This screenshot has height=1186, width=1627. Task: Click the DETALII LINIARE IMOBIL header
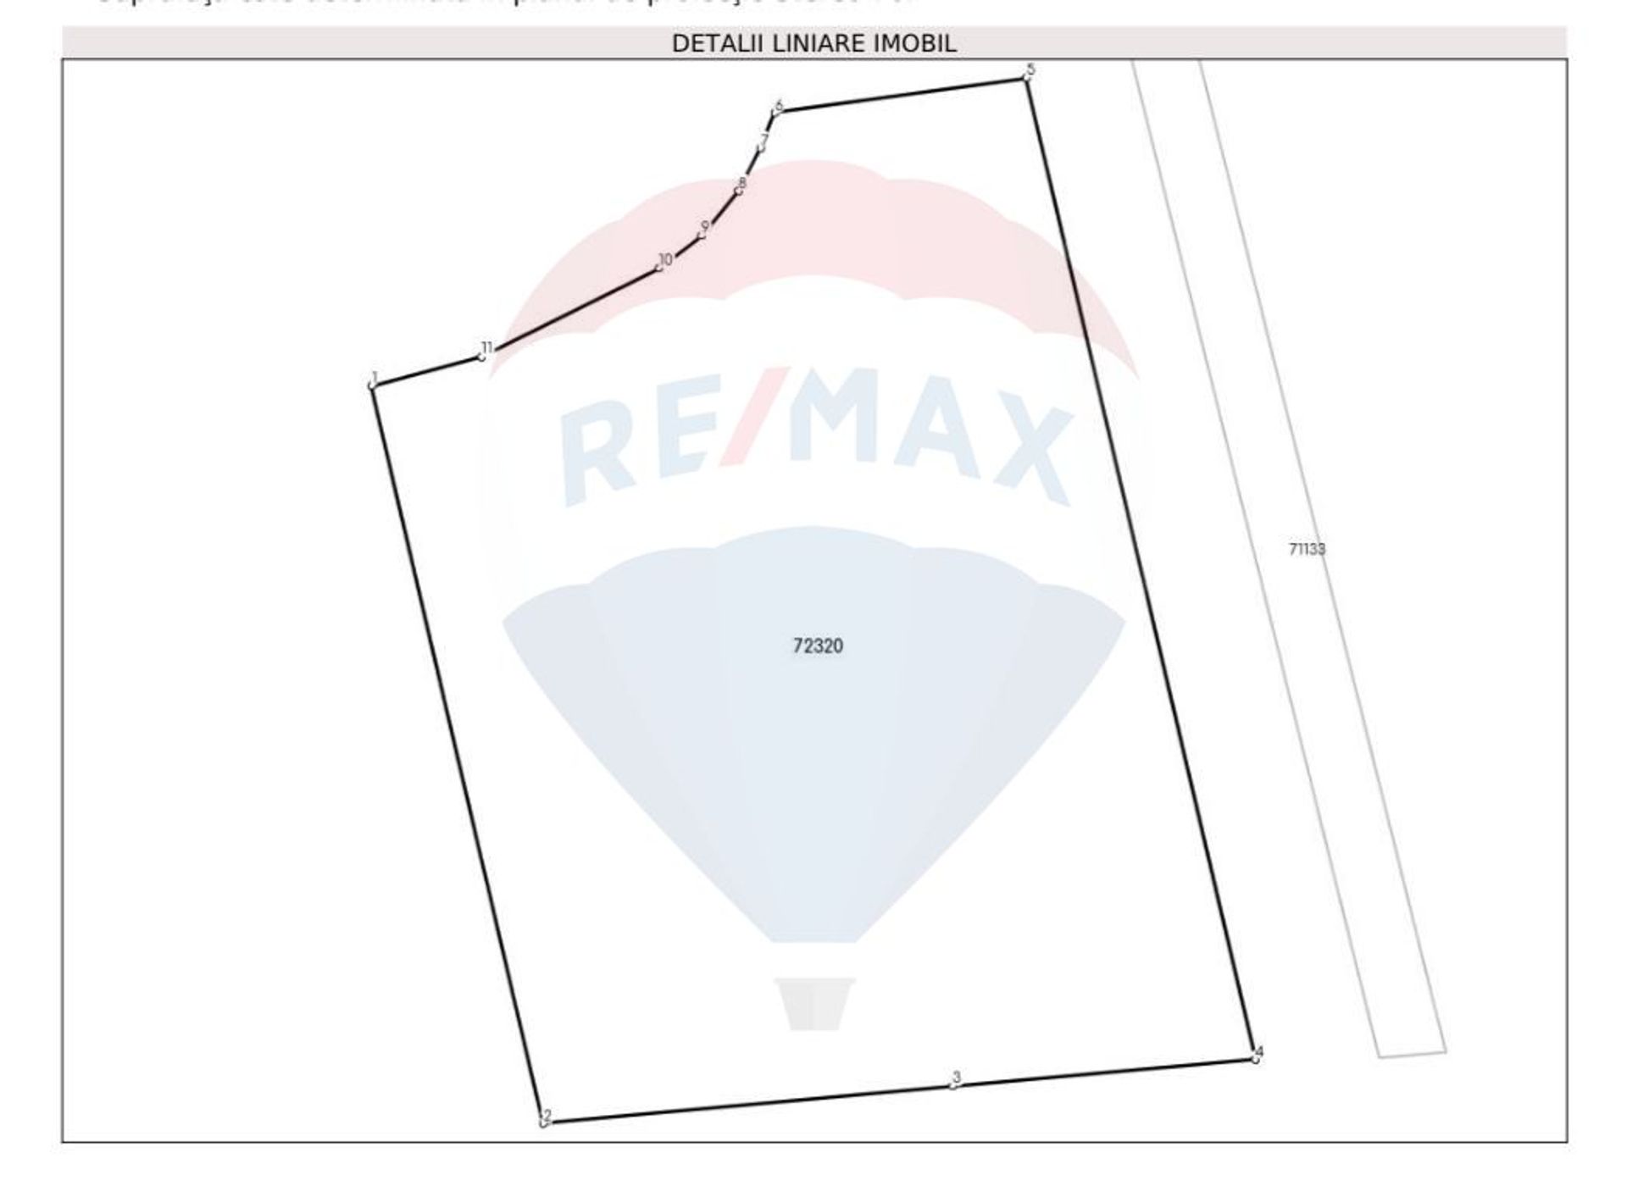click(x=813, y=43)
